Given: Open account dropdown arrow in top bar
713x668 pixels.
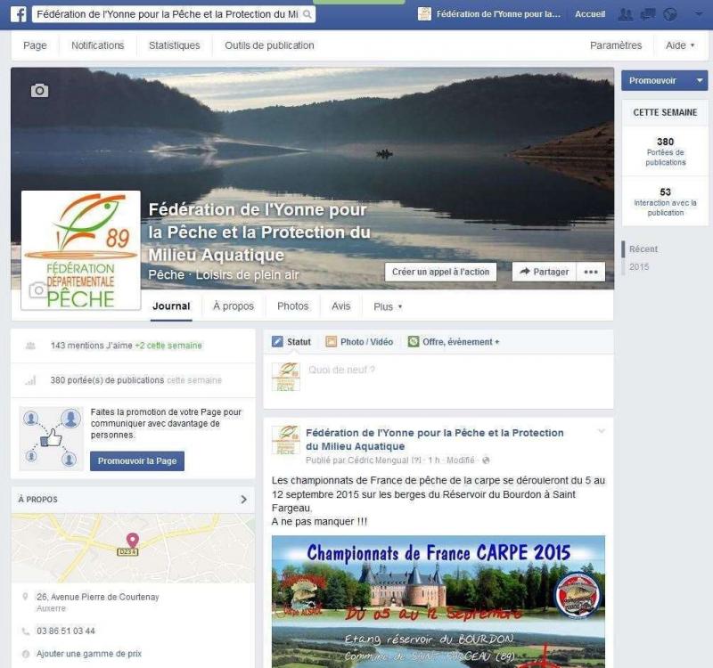Looking at the screenshot, I should coord(699,14).
